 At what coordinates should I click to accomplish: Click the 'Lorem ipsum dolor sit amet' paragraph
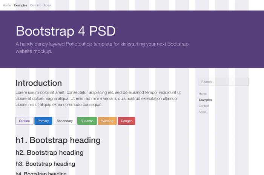point(98,98)
